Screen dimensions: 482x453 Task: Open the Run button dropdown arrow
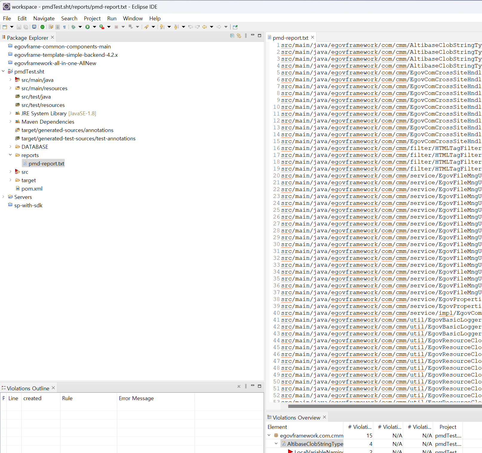click(95, 27)
